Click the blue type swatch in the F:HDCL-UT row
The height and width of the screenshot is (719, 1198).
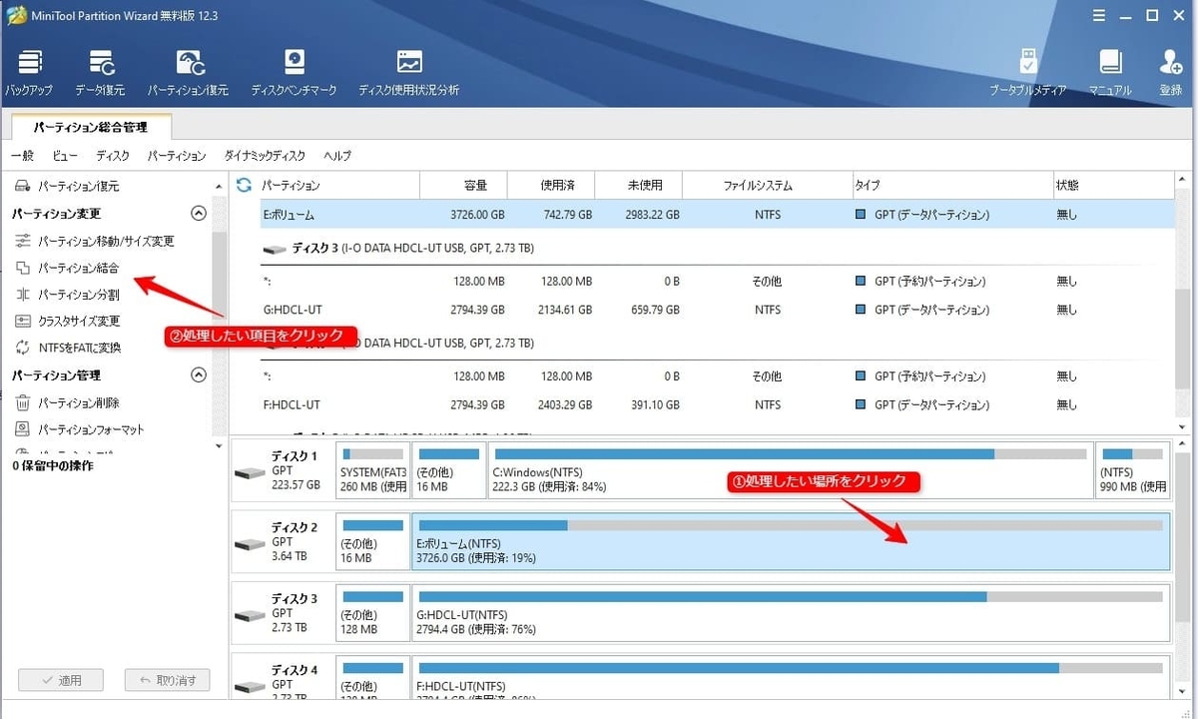tap(861, 404)
